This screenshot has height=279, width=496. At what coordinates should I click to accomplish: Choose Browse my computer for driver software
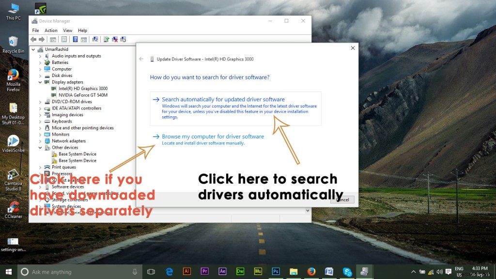213,136
